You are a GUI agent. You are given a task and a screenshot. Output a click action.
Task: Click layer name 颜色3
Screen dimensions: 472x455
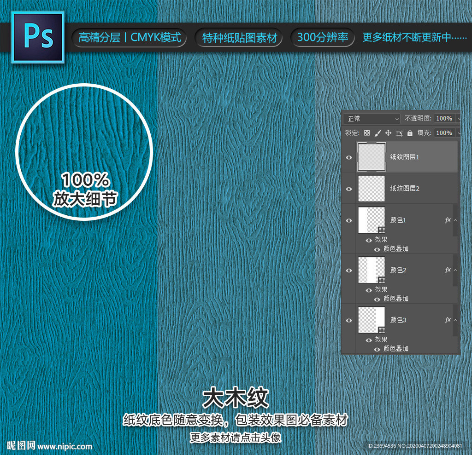pyautogui.click(x=398, y=320)
